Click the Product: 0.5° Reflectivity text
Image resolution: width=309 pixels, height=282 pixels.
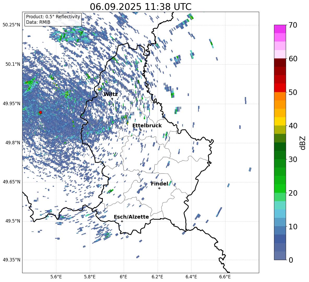tap(53, 16)
